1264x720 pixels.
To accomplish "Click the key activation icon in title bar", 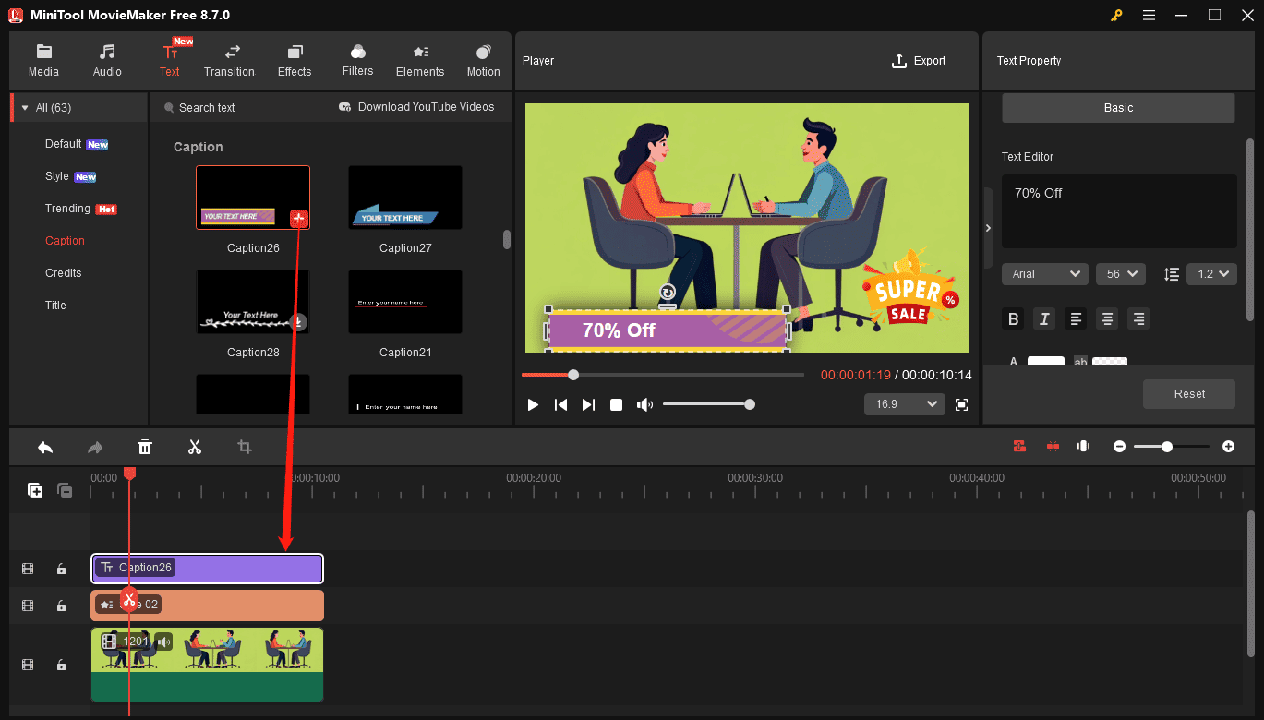I will coord(1118,16).
